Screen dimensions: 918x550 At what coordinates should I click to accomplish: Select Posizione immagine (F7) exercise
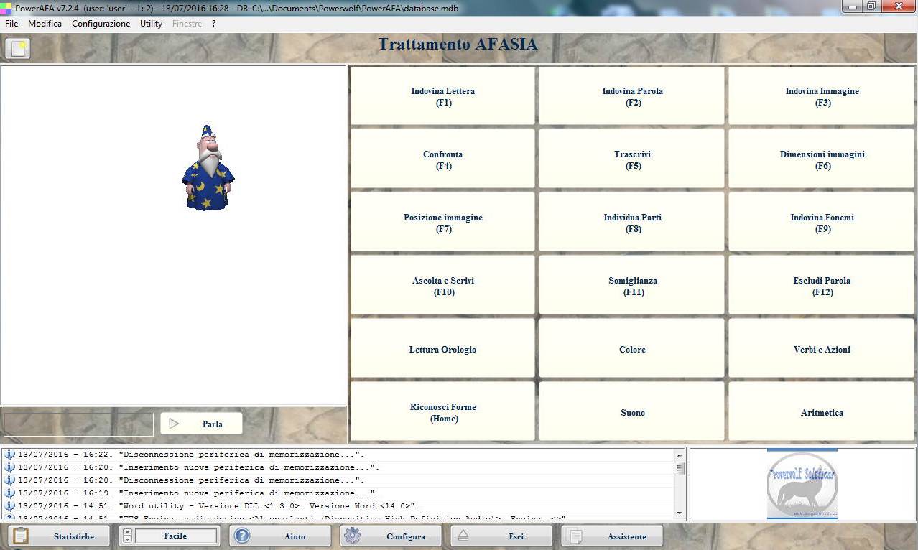point(442,223)
